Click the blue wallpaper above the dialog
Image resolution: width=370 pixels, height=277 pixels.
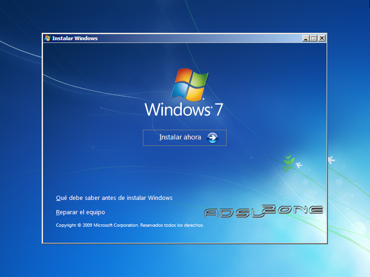[x=185, y=16]
